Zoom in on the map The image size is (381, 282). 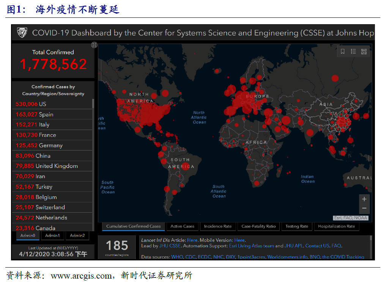coord(364,199)
